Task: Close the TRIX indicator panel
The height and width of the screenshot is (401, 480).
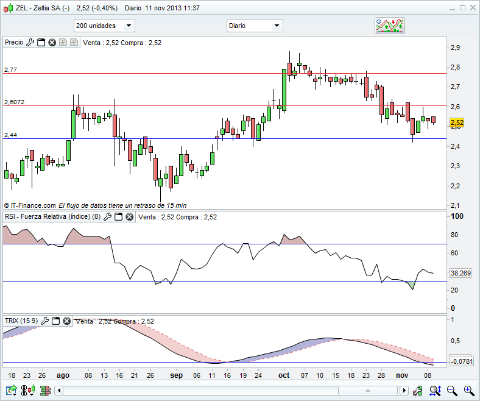Action: (x=66, y=321)
